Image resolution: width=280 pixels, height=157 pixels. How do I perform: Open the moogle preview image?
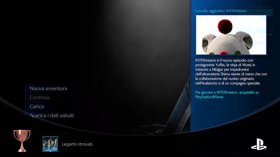pos(231,35)
